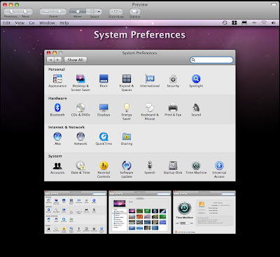
Task: Select the System Preferences overview thumbnail
Action: pyautogui.click(x=76, y=212)
